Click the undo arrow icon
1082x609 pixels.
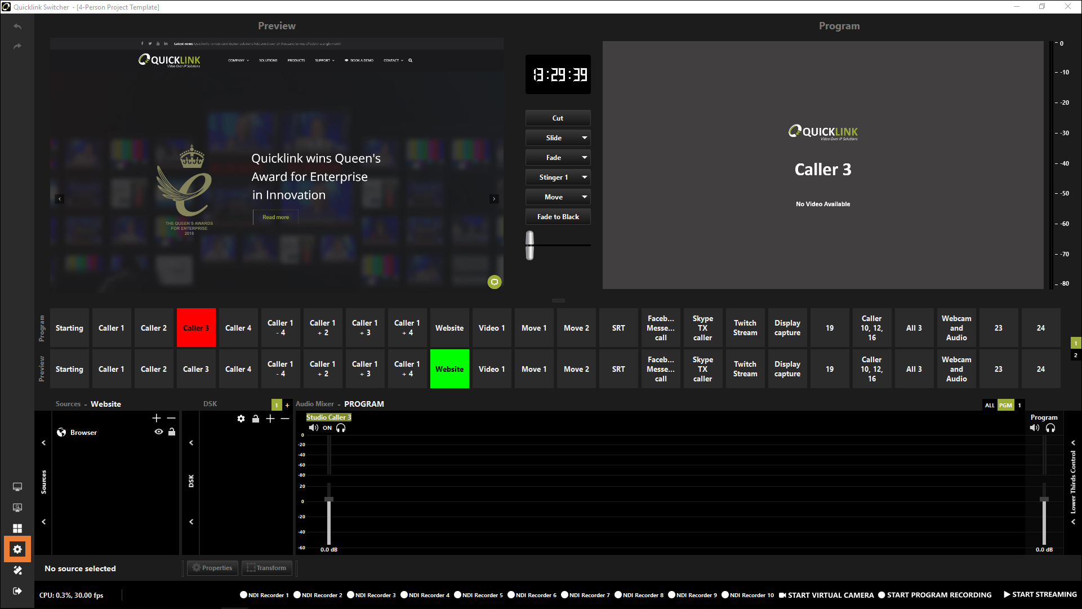click(17, 26)
